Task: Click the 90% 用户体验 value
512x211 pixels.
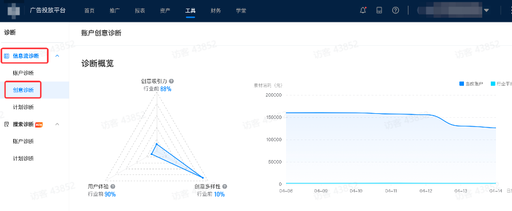Action: pyautogui.click(x=110, y=194)
